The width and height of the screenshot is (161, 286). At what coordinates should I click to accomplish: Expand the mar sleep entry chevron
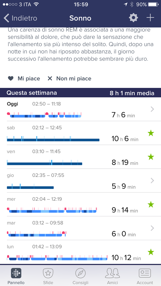(152, 228)
